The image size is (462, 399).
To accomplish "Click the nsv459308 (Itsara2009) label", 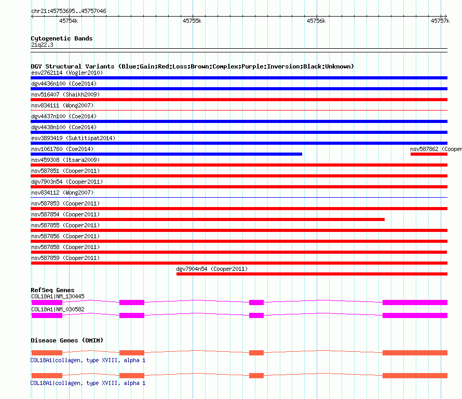I will coord(65,160).
